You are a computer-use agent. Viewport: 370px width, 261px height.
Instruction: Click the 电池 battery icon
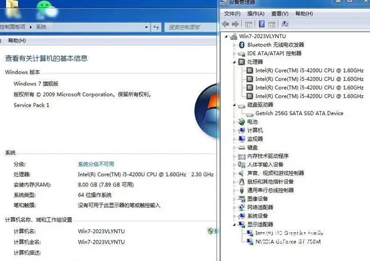coord(242,122)
